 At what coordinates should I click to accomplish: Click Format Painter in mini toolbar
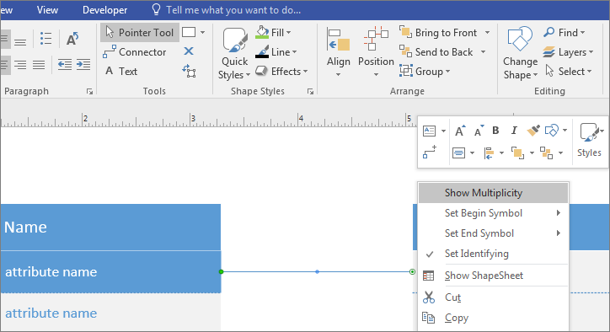[533, 131]
